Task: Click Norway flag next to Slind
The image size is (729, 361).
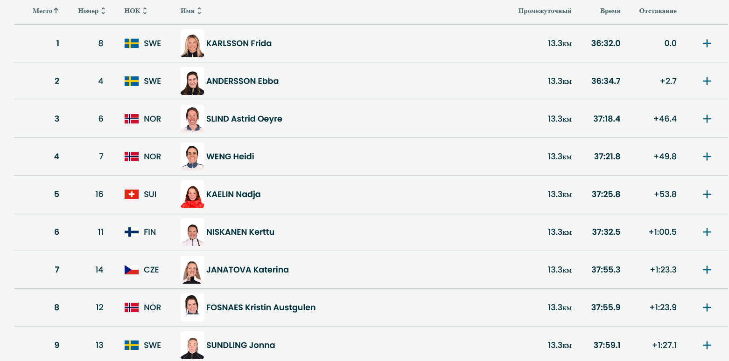Action: [131, 119]
